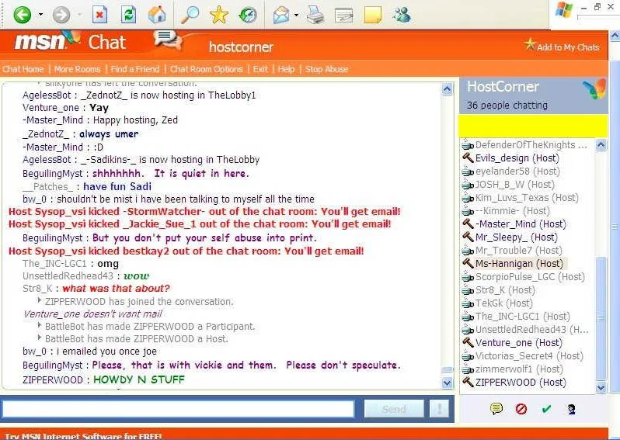Click the msn logo in header
This screenshot has height=440, width=620.
[40, 41]
